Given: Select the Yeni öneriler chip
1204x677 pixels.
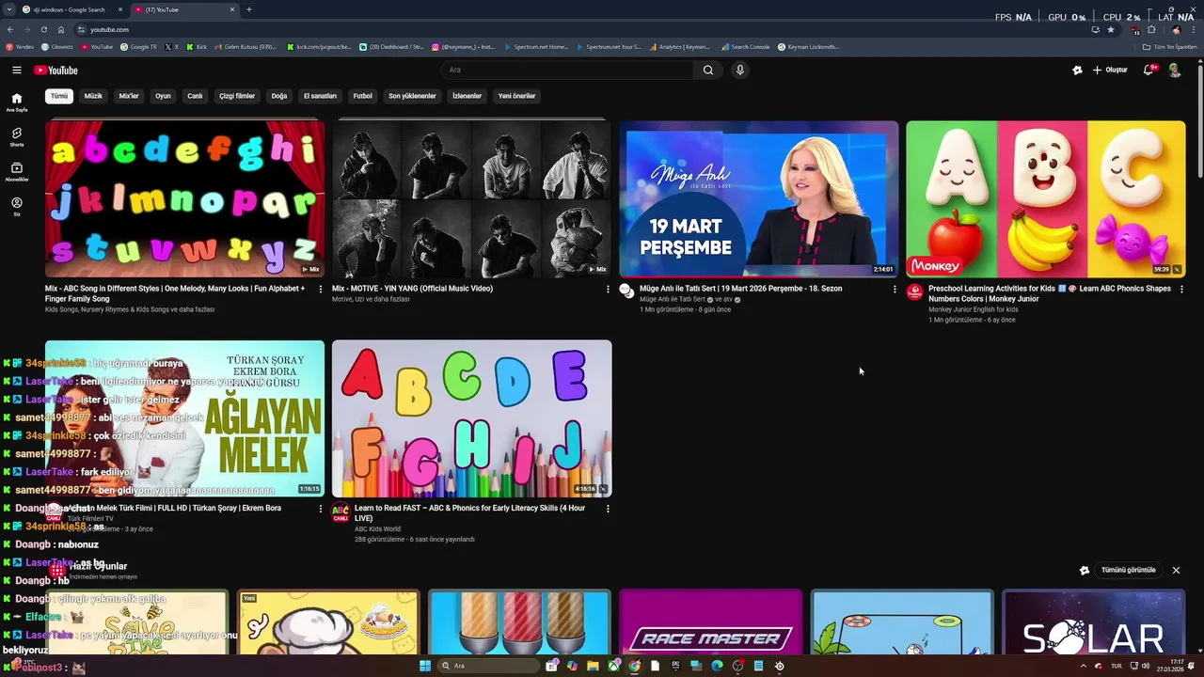Looking at the screenshot, I should click(x=516, y=96).
